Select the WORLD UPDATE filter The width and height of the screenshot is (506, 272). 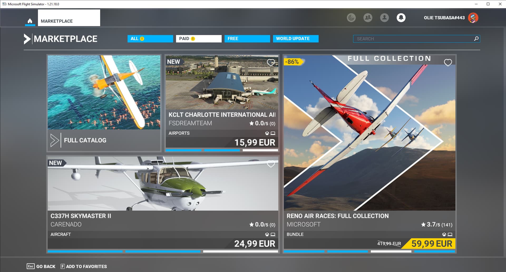296,39
